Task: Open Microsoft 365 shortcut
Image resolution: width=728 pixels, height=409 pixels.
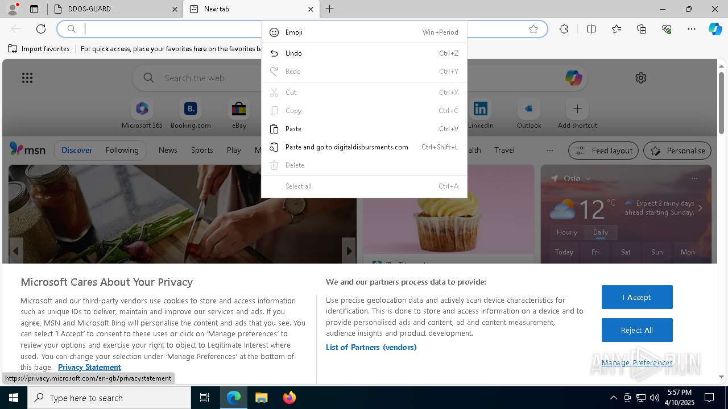Action: (x=142, y=114)
